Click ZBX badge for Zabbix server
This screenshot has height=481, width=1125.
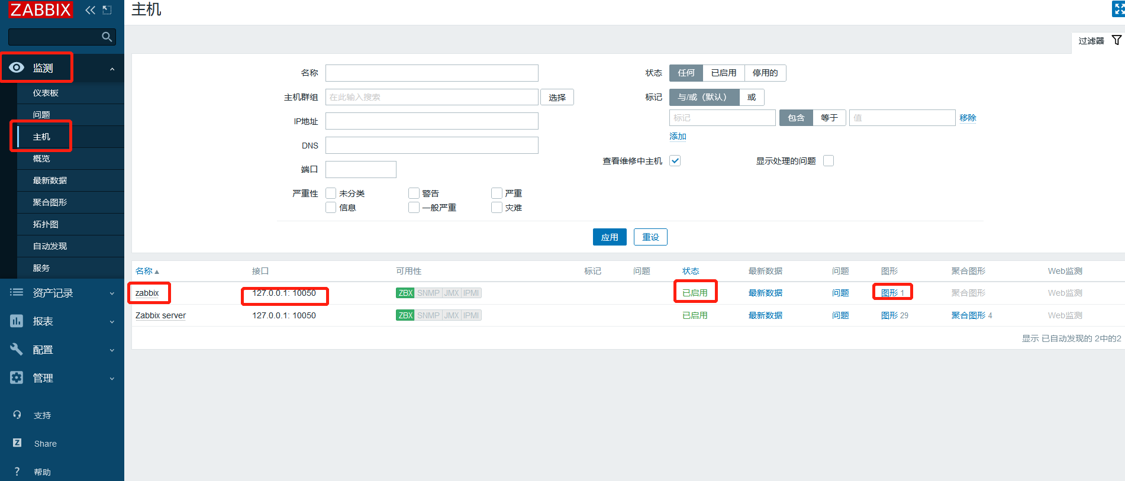point(405,315)
